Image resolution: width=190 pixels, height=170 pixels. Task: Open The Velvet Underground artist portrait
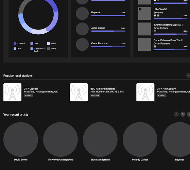[x=61, y=139]
